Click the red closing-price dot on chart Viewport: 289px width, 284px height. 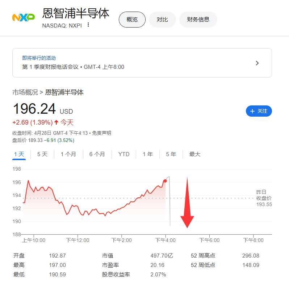165,181
